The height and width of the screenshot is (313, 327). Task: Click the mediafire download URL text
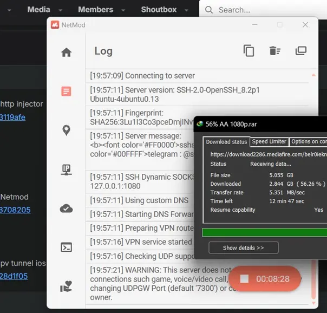click(269, 154)
